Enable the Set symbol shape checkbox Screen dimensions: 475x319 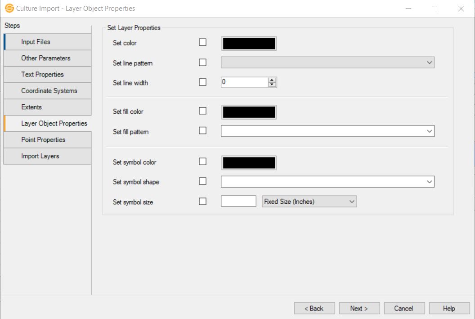[x=202, y=181]
